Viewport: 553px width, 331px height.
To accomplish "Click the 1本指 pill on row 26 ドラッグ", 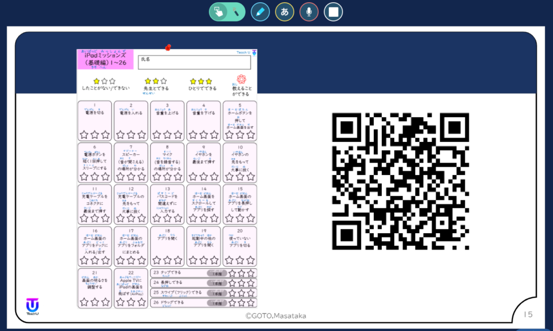I will click(217, 303).
